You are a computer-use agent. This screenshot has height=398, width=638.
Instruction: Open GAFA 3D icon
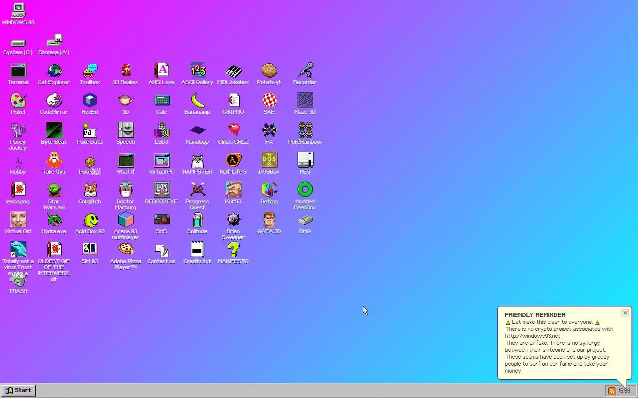pyautogui.click(x=269, y=220)
